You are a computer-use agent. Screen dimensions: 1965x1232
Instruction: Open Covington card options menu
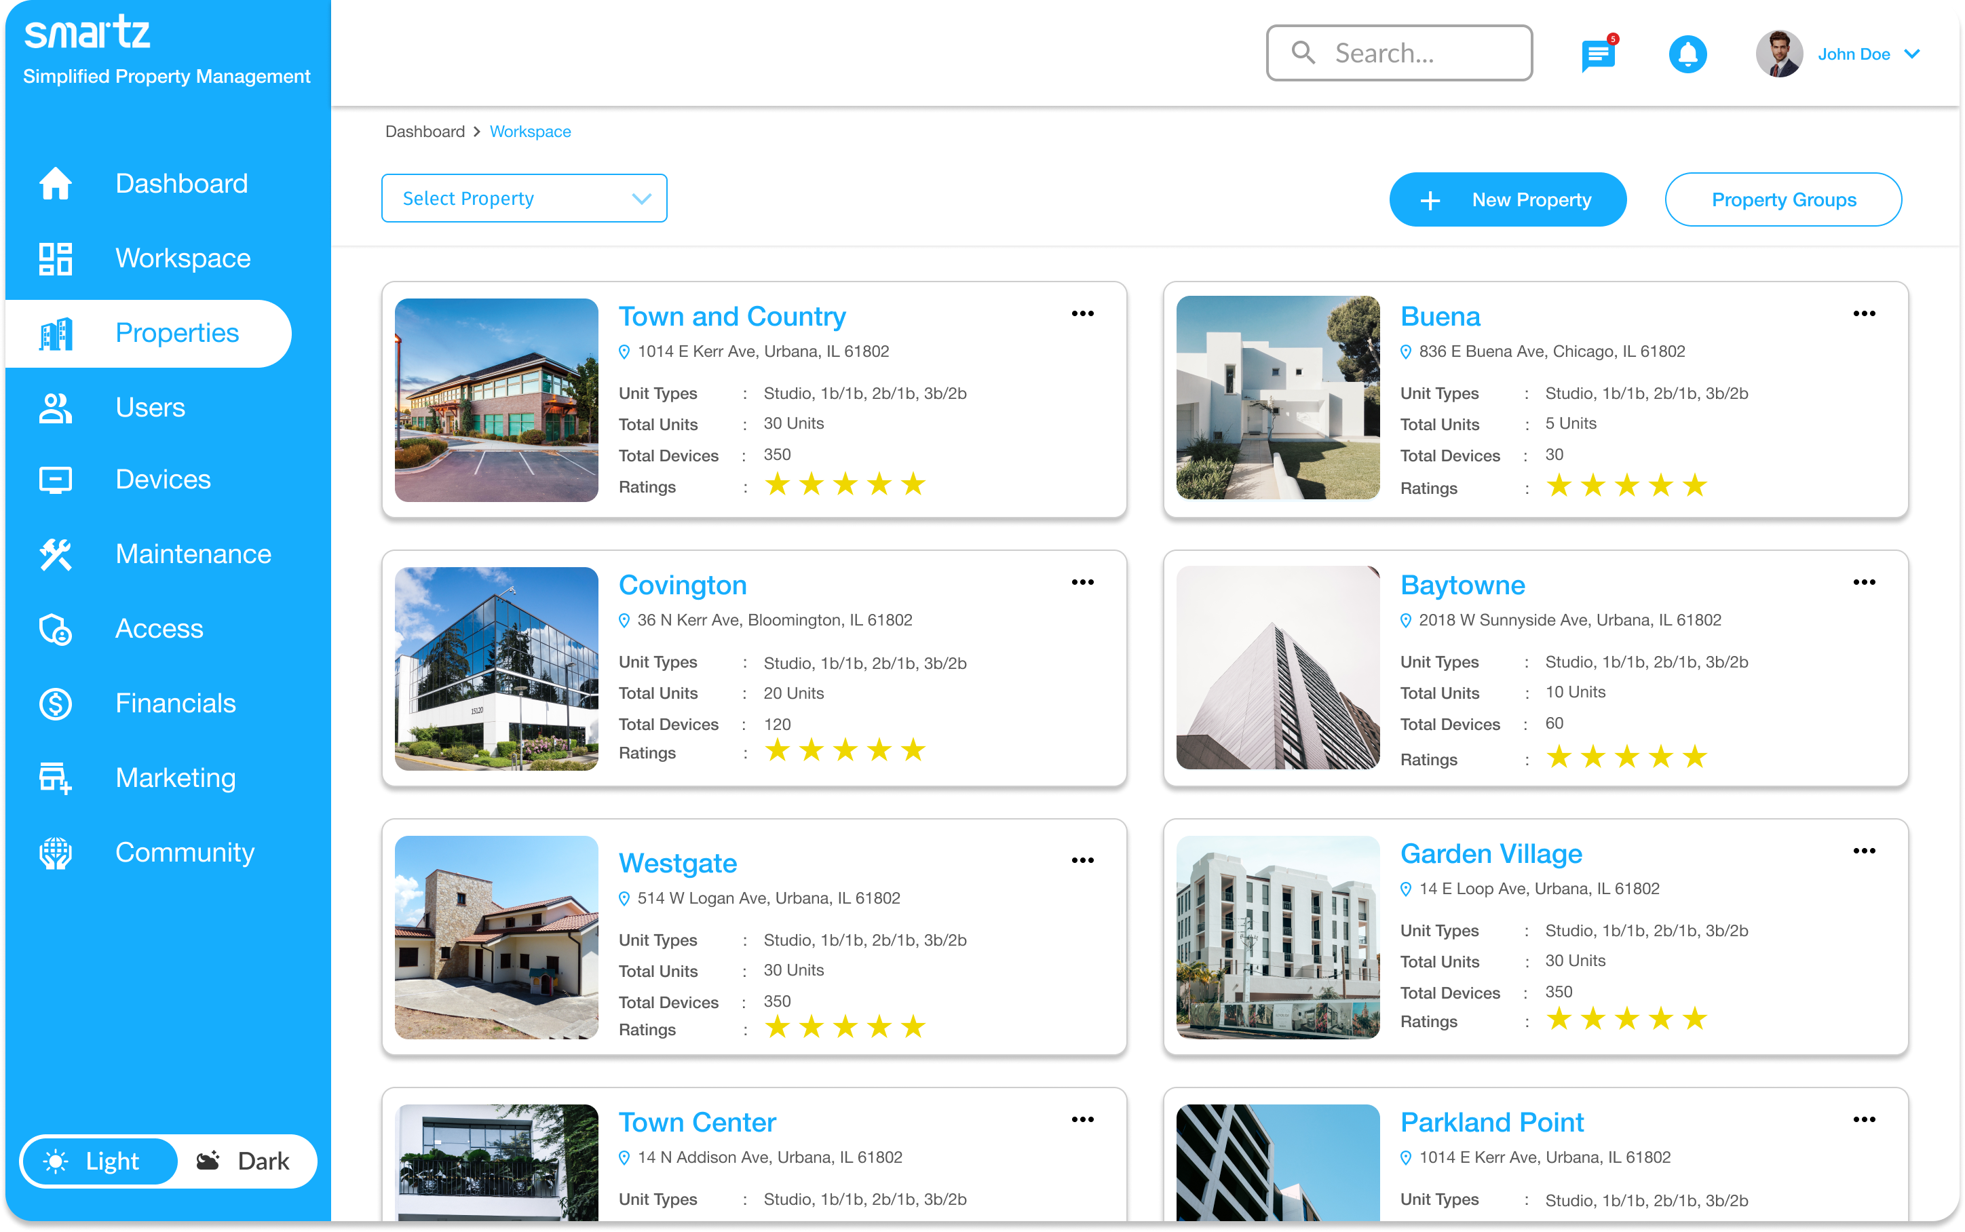1082,582
